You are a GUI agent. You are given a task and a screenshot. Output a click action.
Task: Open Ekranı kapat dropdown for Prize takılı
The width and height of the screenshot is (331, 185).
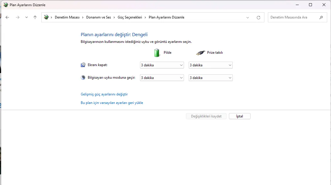(210, 65)
